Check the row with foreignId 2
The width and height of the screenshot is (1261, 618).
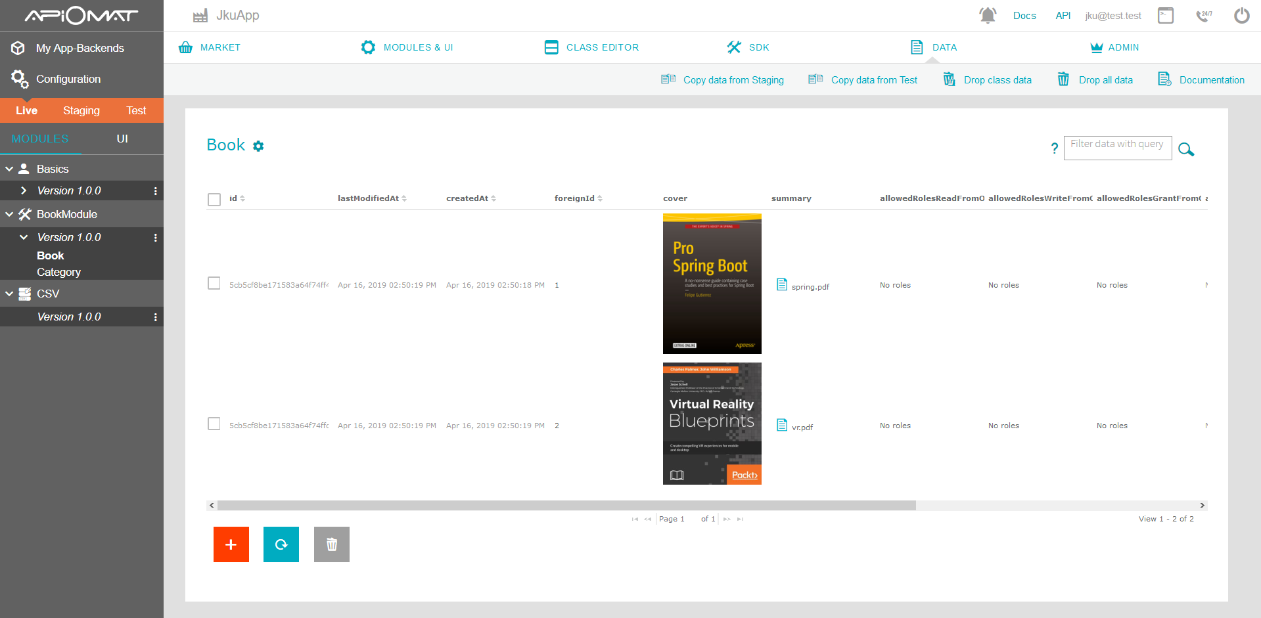tap(214, 424)
